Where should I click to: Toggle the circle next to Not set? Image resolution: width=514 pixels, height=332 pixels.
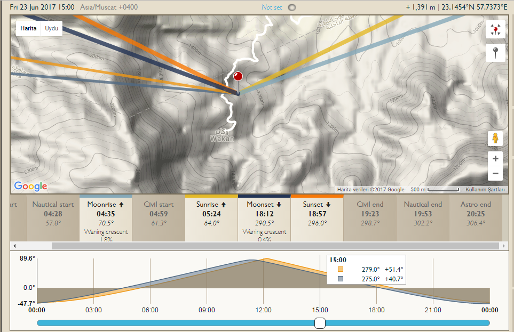pos(291,7)
